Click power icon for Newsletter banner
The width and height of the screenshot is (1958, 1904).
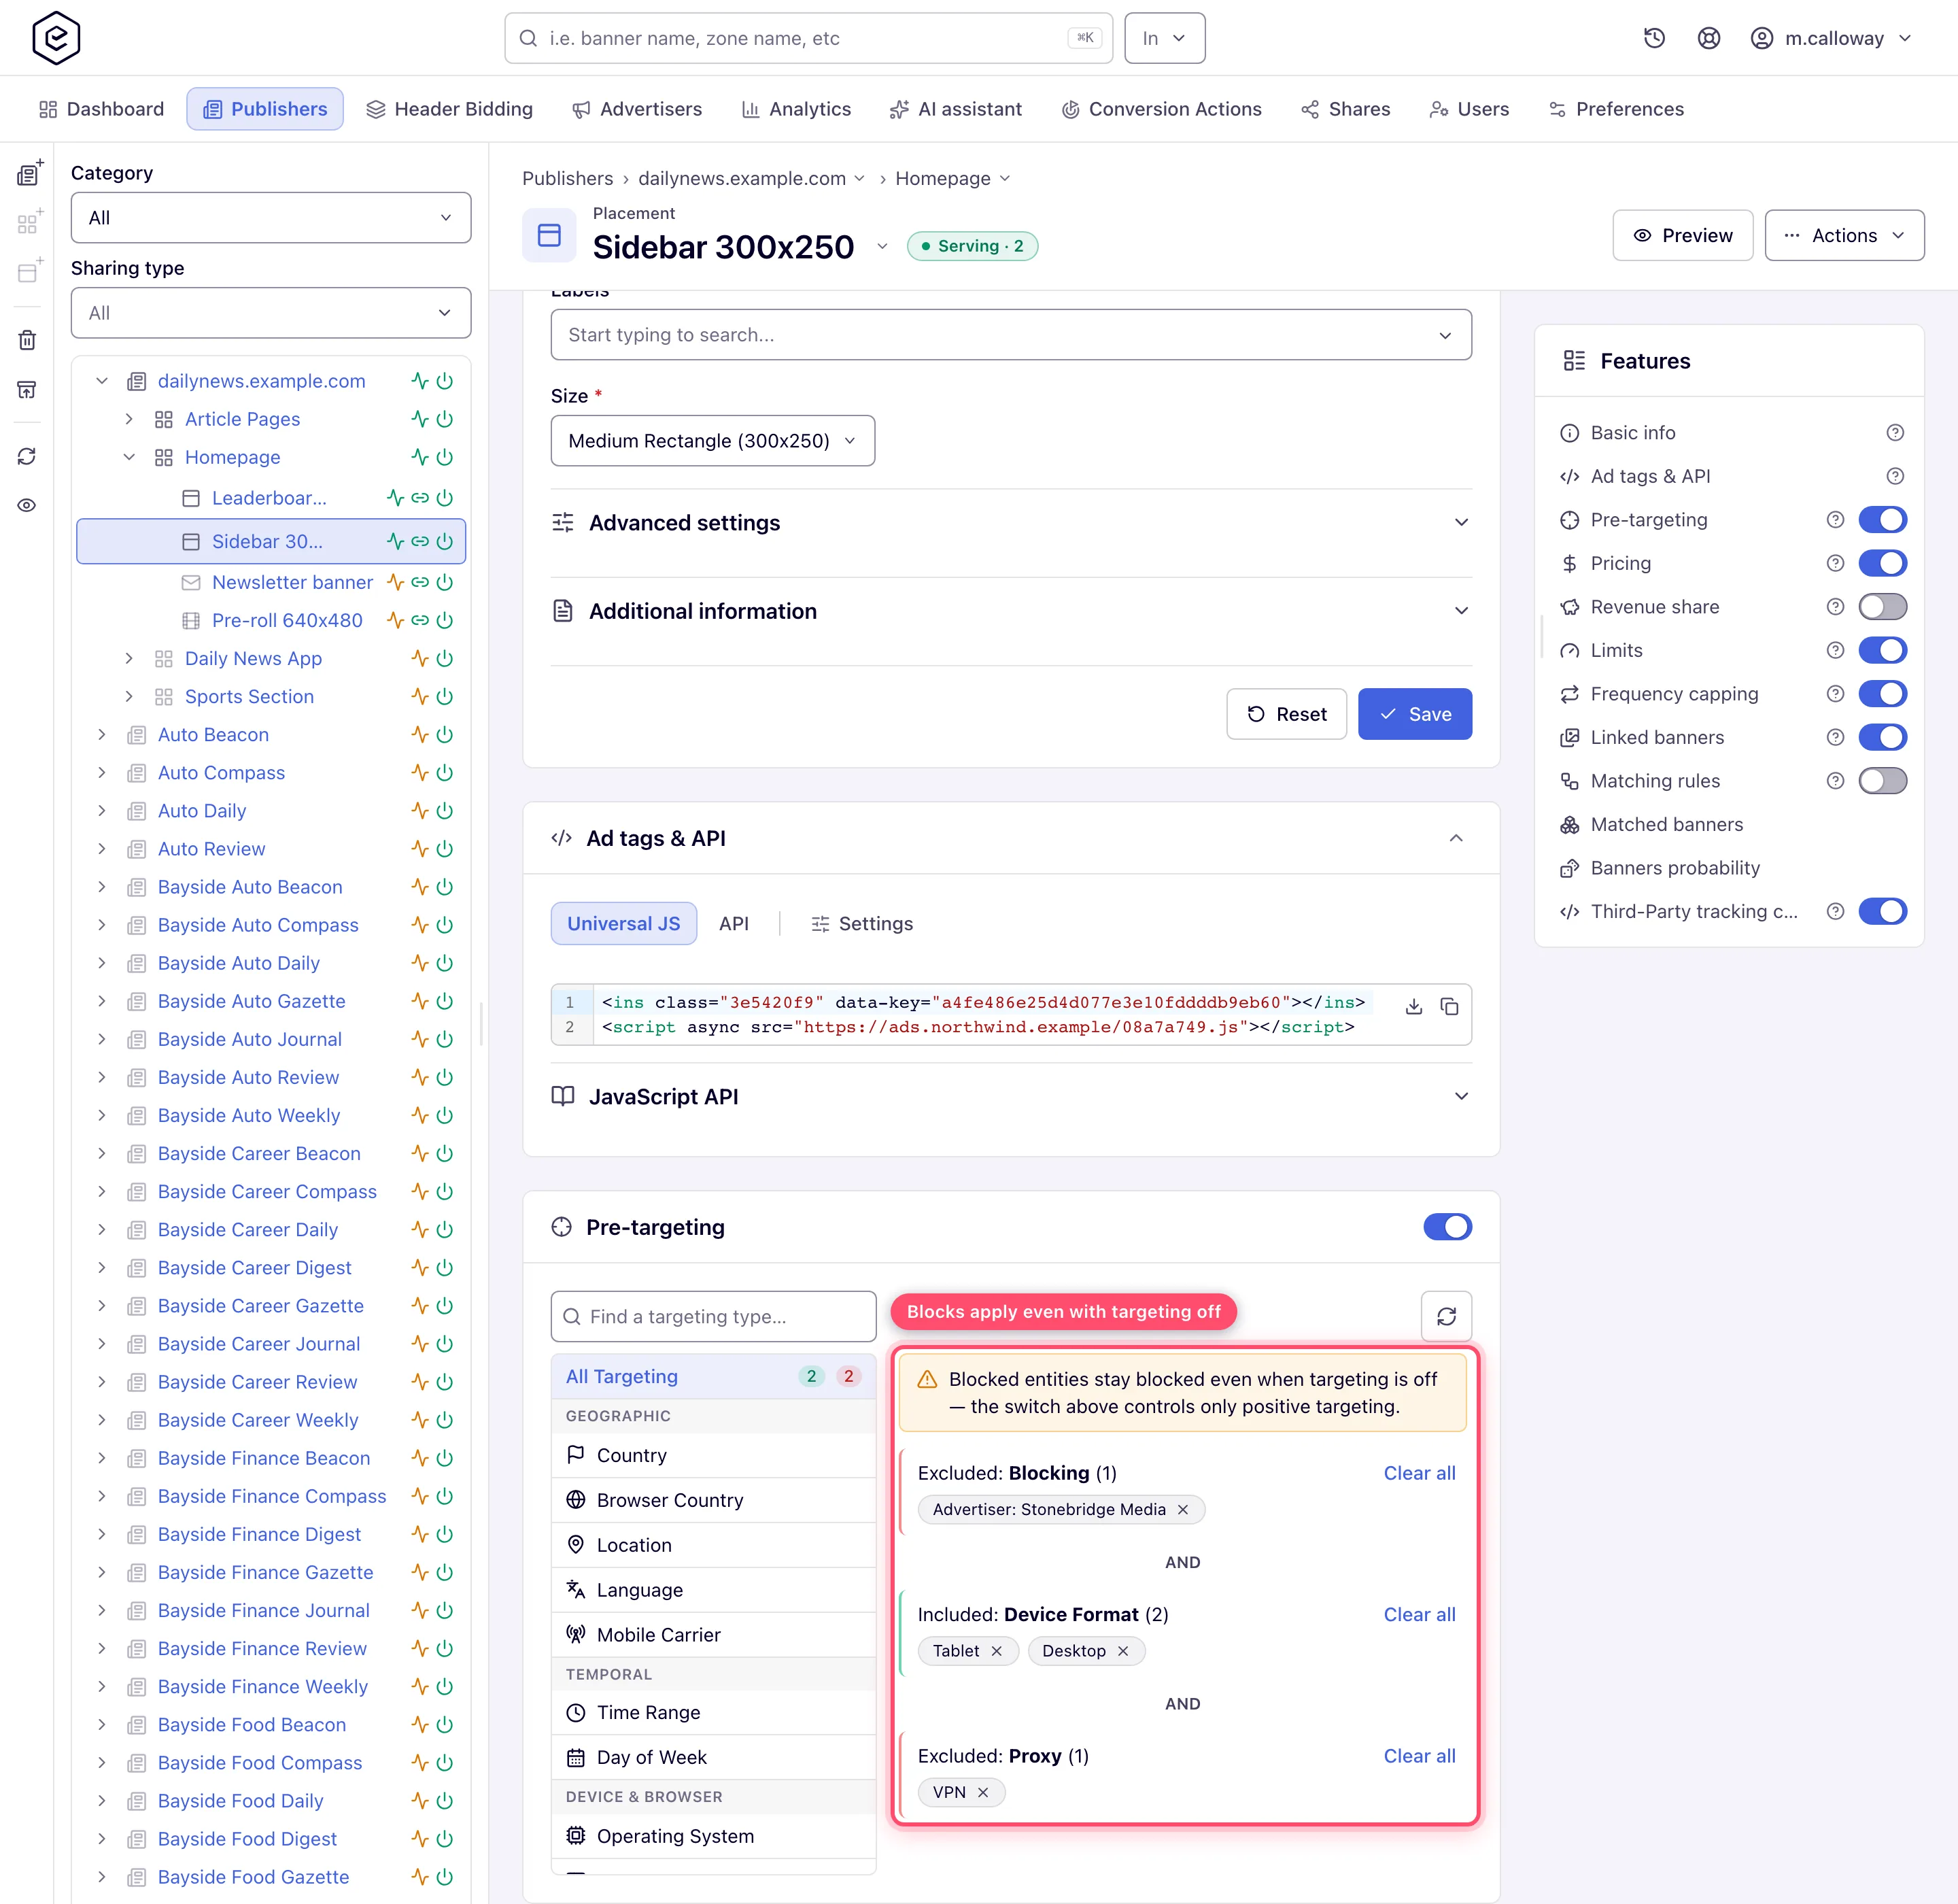[445, 582]
